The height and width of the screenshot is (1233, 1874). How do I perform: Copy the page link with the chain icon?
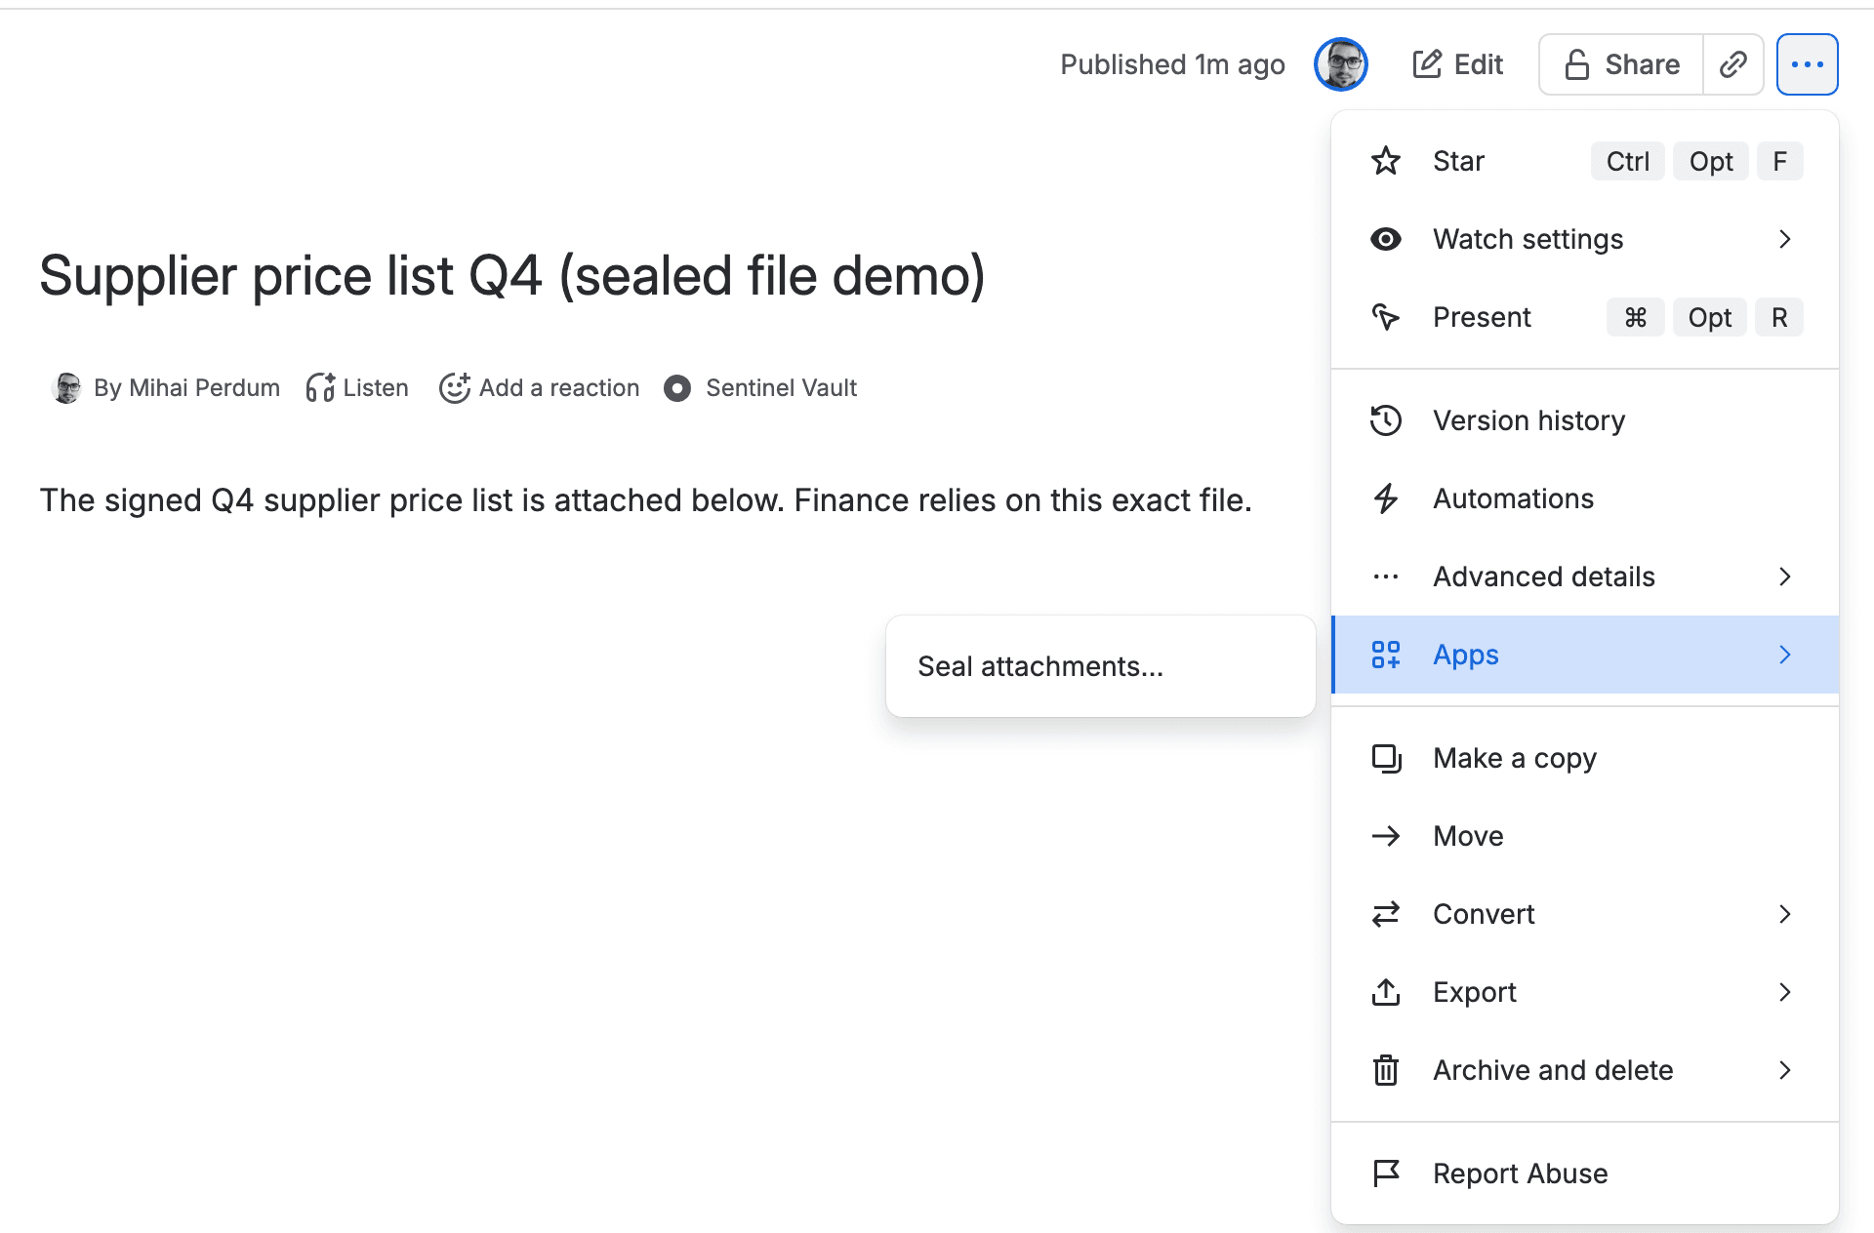pos(1733,64)
